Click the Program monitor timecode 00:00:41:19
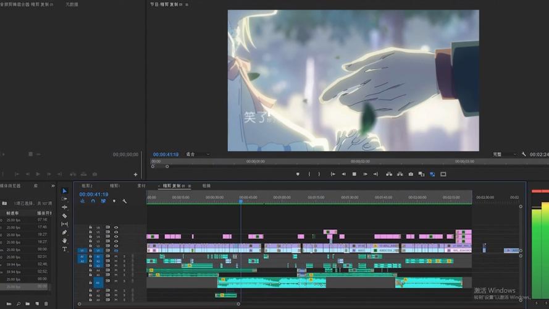This screenshot has height=309, width=549. [166, 154]
